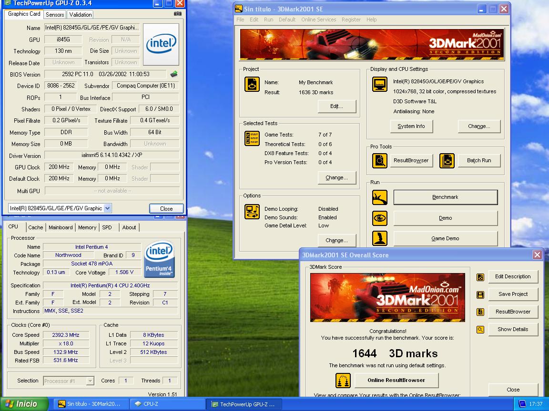Open the About tab in CPU-Z
Viewport: 549px width, 411px height.
pyautogui.click(x=129, y=227)
